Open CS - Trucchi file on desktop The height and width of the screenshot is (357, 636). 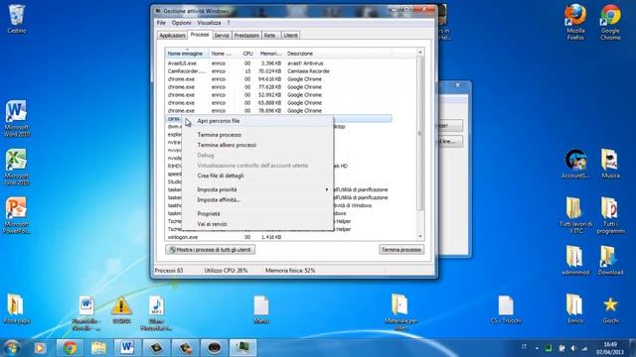(506, 309)
